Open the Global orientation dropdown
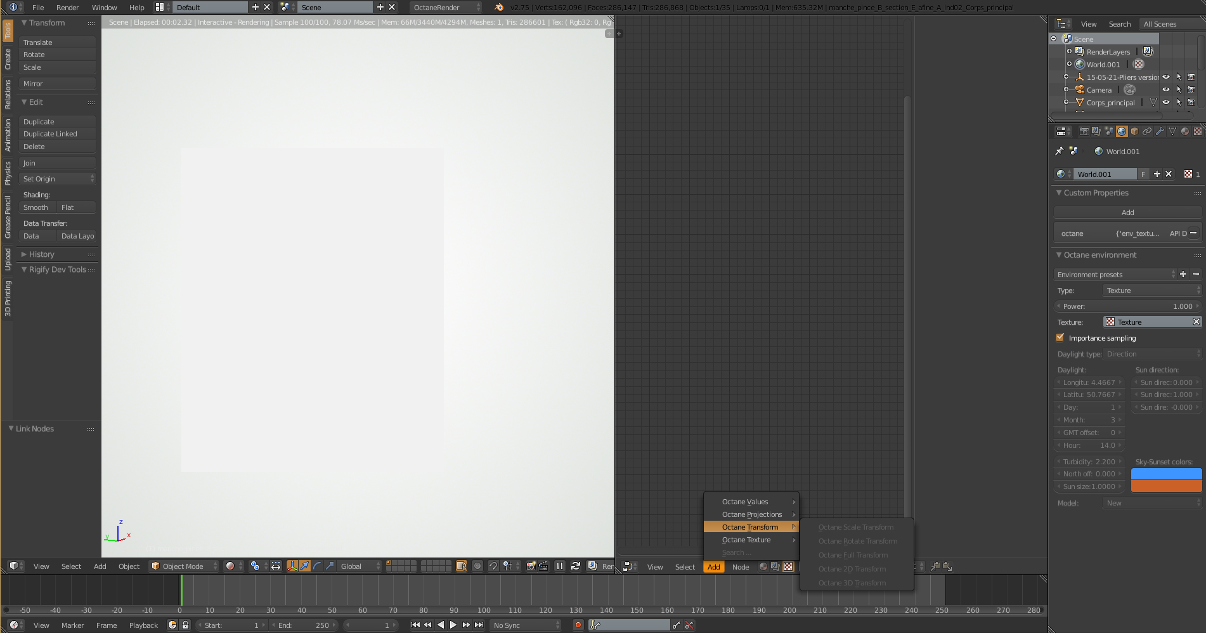This screenshot has width=1206, height=633. [360, 566]
